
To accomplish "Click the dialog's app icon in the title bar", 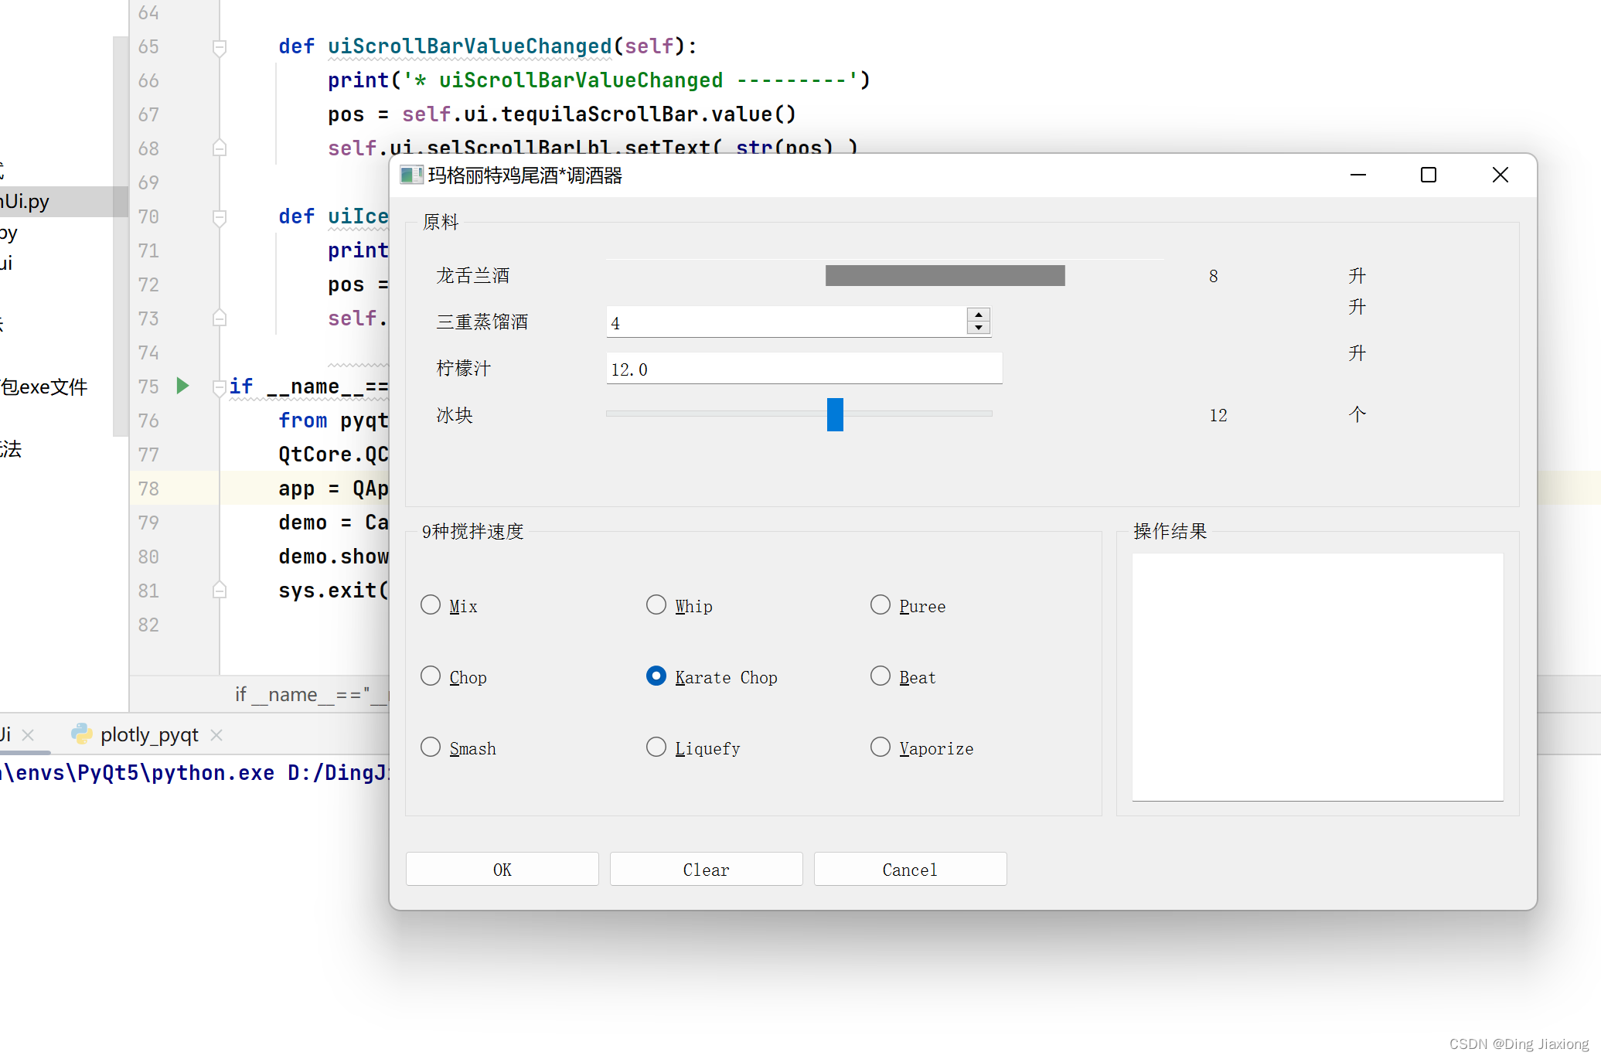I will 410,175.
